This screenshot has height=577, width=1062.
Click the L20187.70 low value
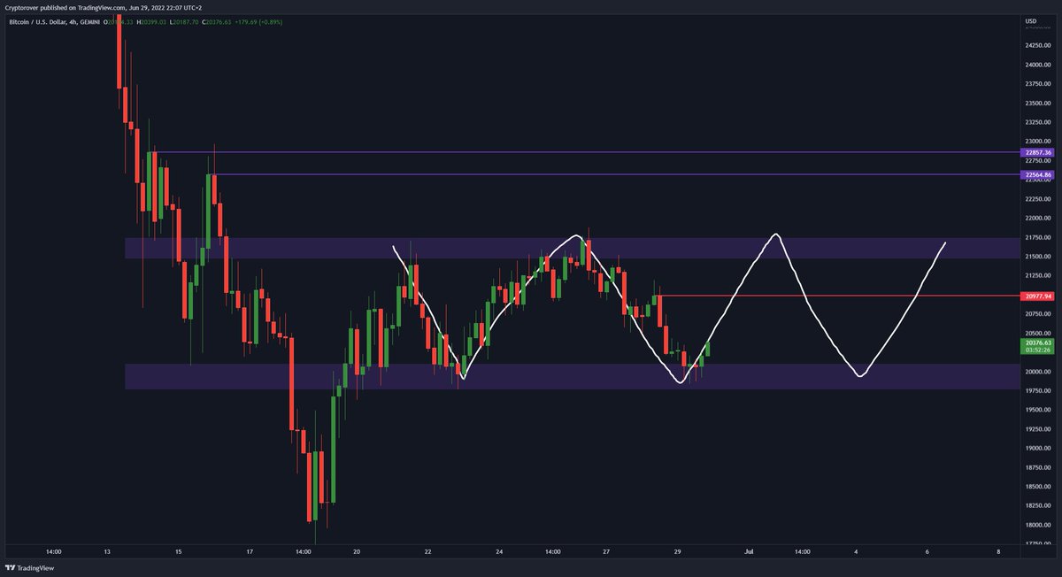click(184, 20)
